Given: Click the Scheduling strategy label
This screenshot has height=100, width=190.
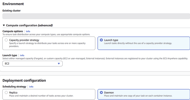Looking at the screenshot, I should click(x=14, y=87).
